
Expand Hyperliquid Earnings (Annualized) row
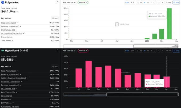point(21,85)
